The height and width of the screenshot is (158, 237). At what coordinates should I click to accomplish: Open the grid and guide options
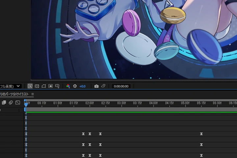click(x=57, y=86)
